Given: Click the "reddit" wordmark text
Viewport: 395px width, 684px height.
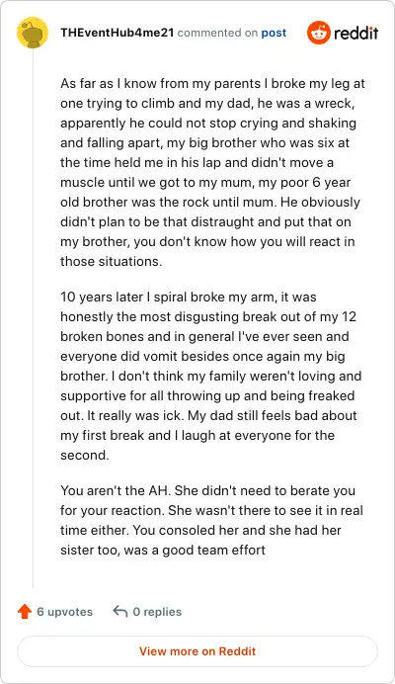Looking at the screenshot, I should [x=356, y=33].
